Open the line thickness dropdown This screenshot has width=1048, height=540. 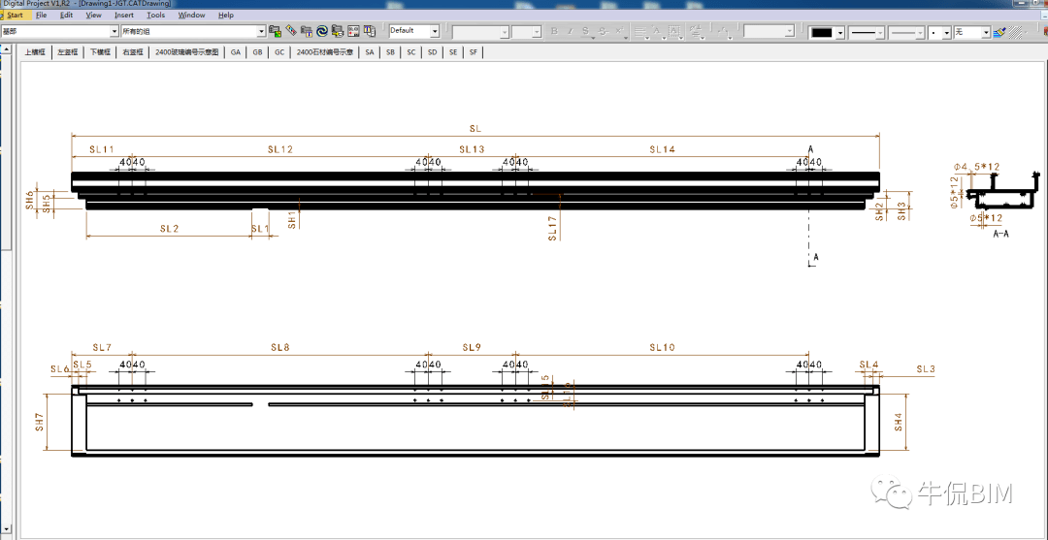[x=880, y=32]
